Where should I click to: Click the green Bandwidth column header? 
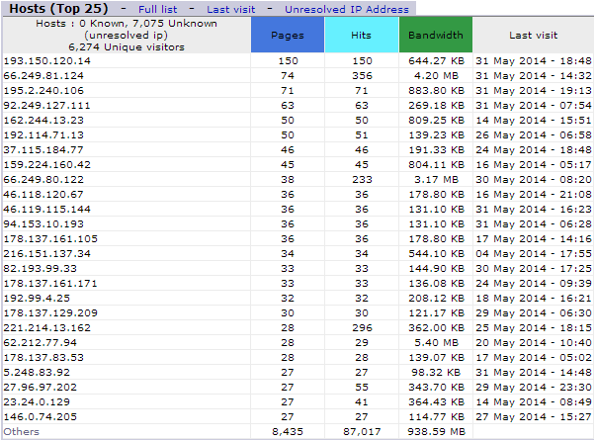[435, 35]
